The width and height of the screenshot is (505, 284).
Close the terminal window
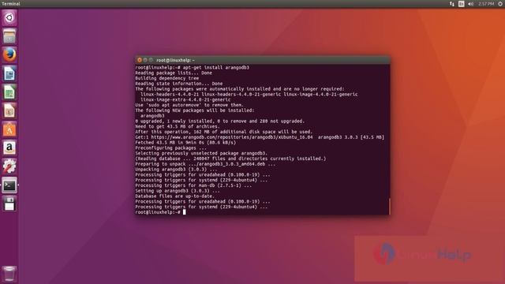[x=140, y=60]
